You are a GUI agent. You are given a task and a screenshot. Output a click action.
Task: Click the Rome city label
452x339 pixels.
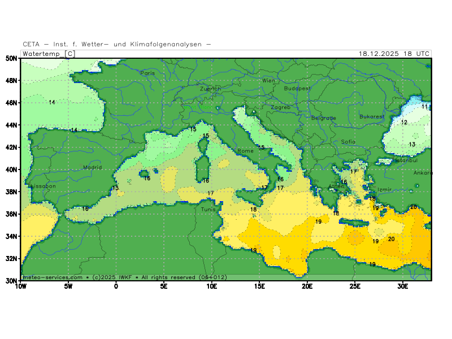[x=245, y=151]
